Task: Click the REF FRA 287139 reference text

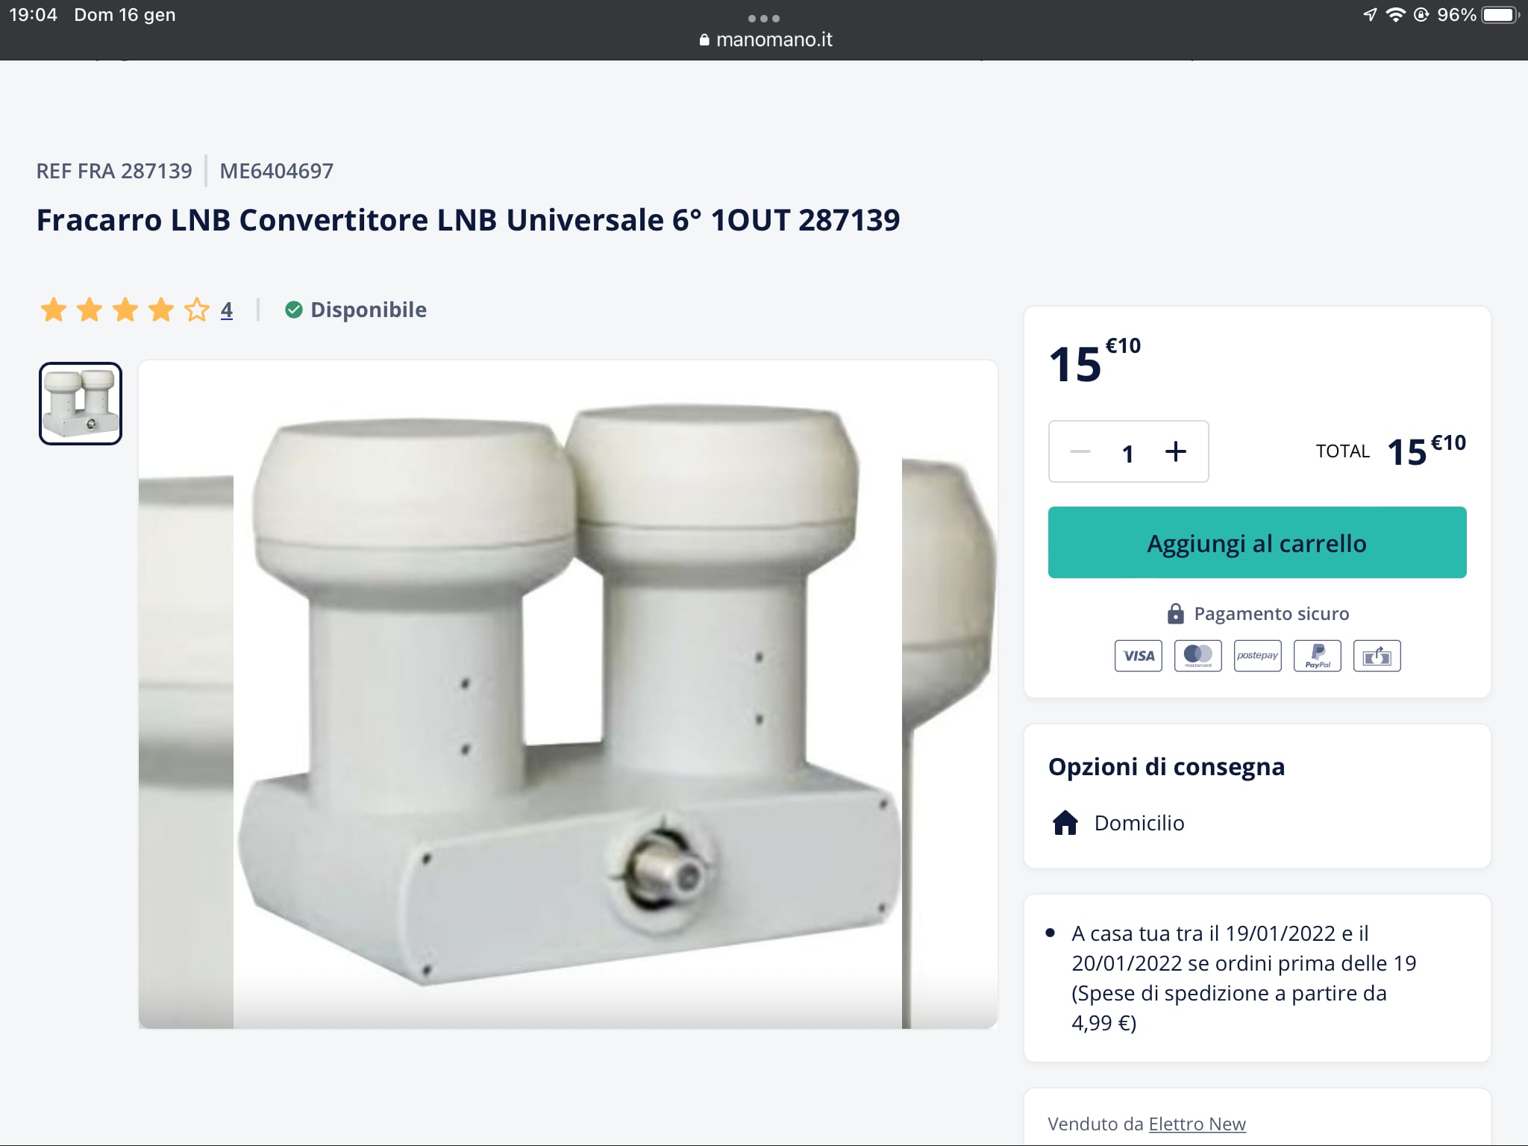Action: [114, 171]
